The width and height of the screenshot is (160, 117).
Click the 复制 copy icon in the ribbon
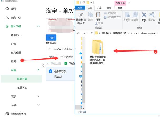pos(90,15)
